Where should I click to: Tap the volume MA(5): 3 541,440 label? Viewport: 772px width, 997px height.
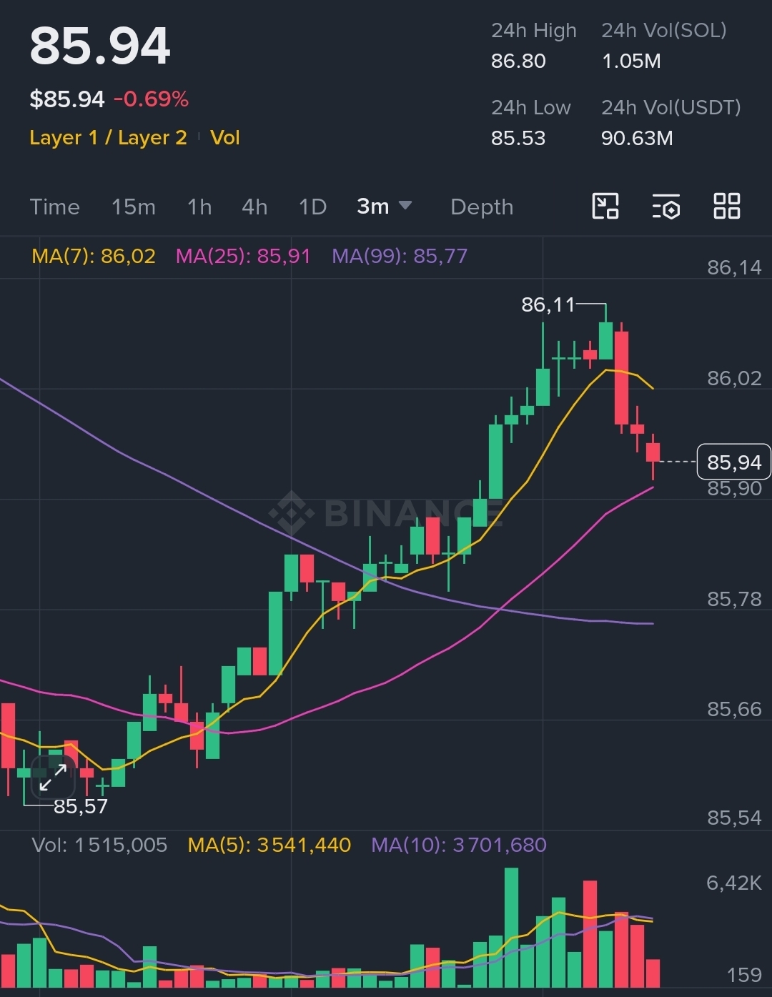point(269,845)
